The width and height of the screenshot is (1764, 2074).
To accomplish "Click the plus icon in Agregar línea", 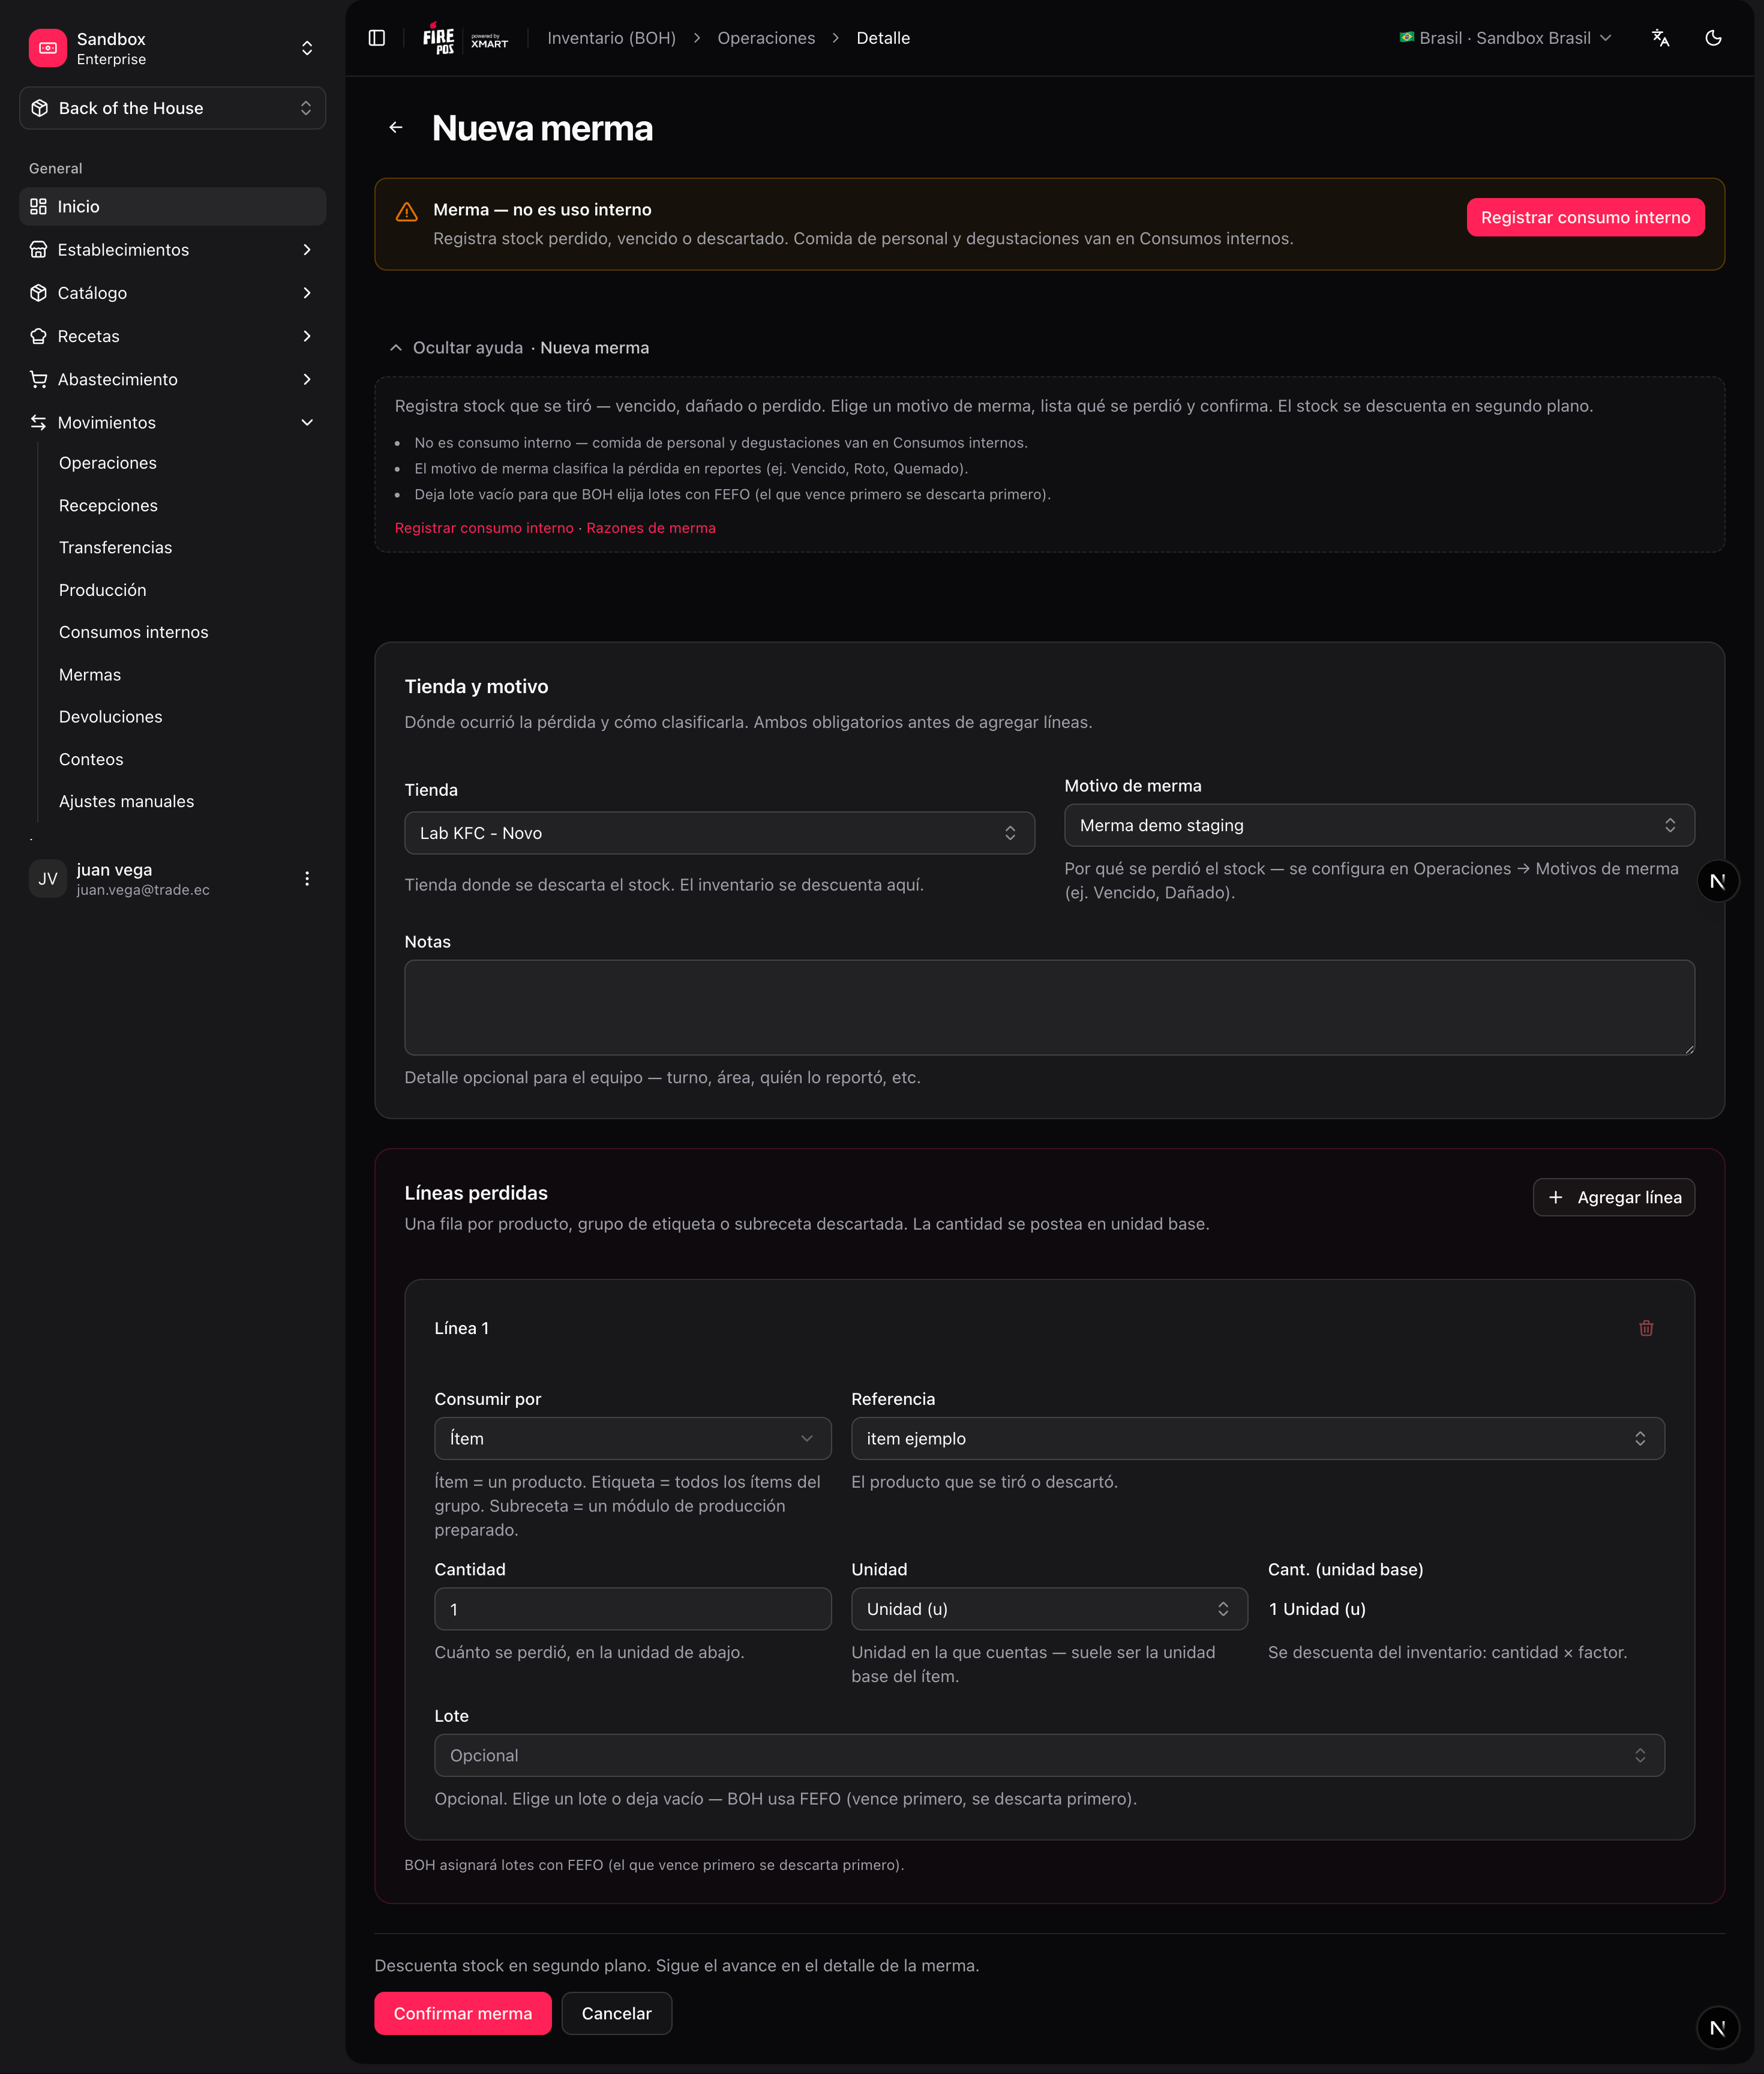I will point(1555,1197).
